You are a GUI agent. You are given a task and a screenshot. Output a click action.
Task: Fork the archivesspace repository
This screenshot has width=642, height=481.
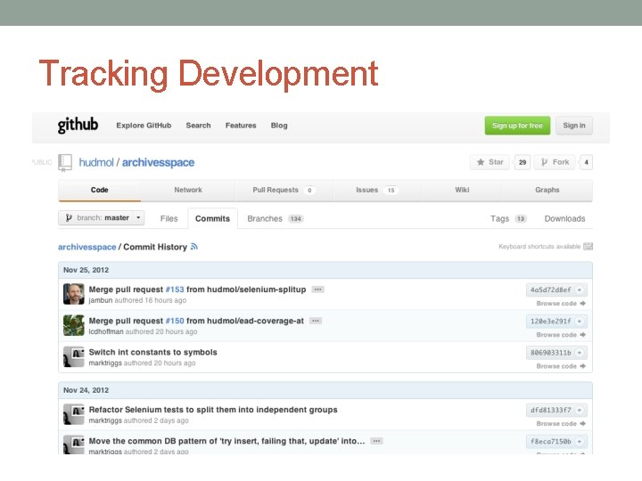(x=555, y=162)
